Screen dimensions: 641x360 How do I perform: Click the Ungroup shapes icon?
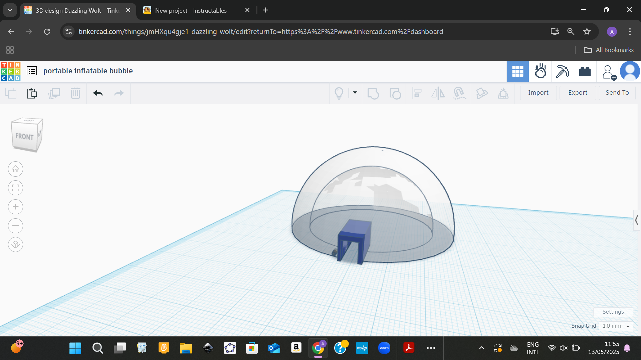coord(395,93)
